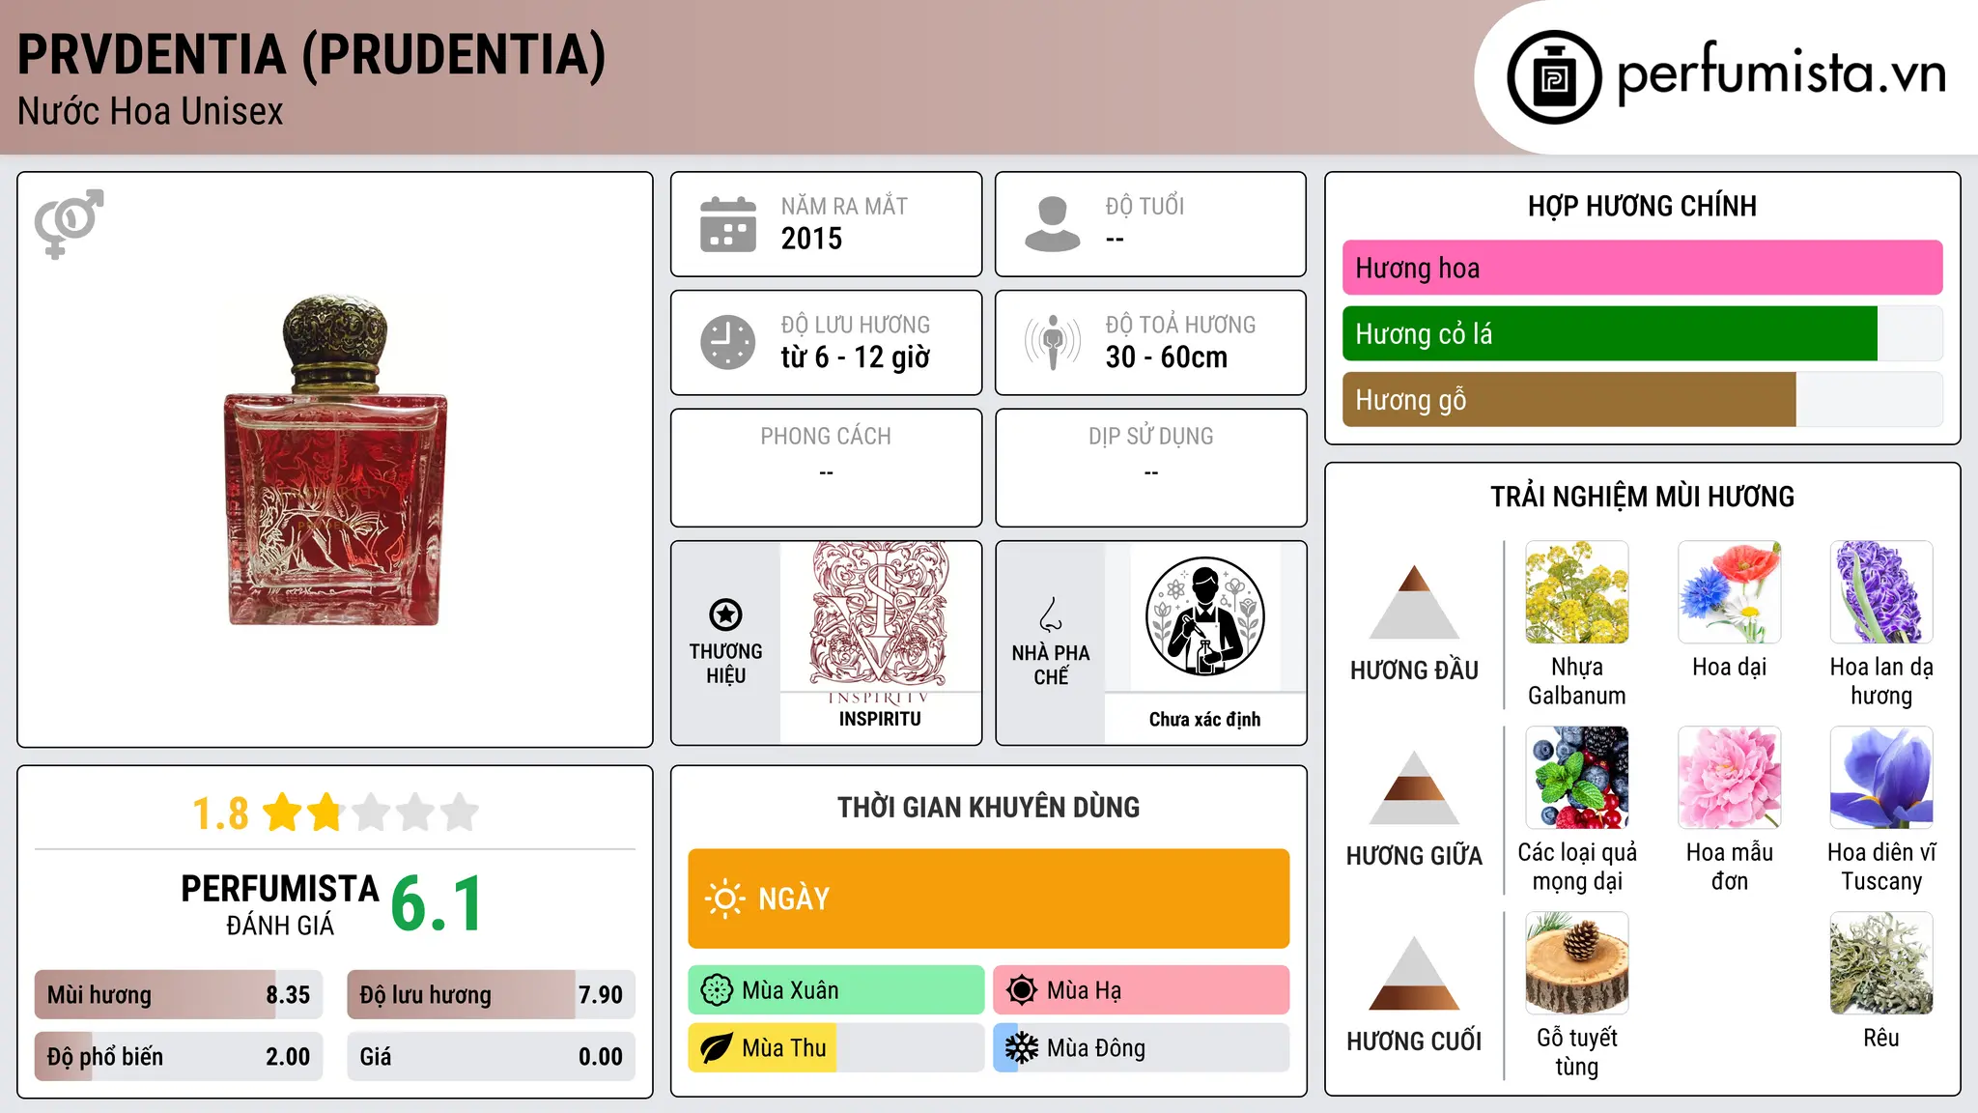
Task: Click the PHONG CÁCH heading
Action: [x=826, y=437]
